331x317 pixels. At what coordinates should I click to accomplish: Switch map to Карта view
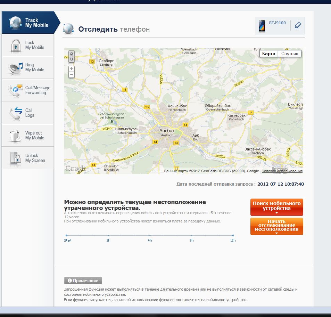[x=269, y=54]
